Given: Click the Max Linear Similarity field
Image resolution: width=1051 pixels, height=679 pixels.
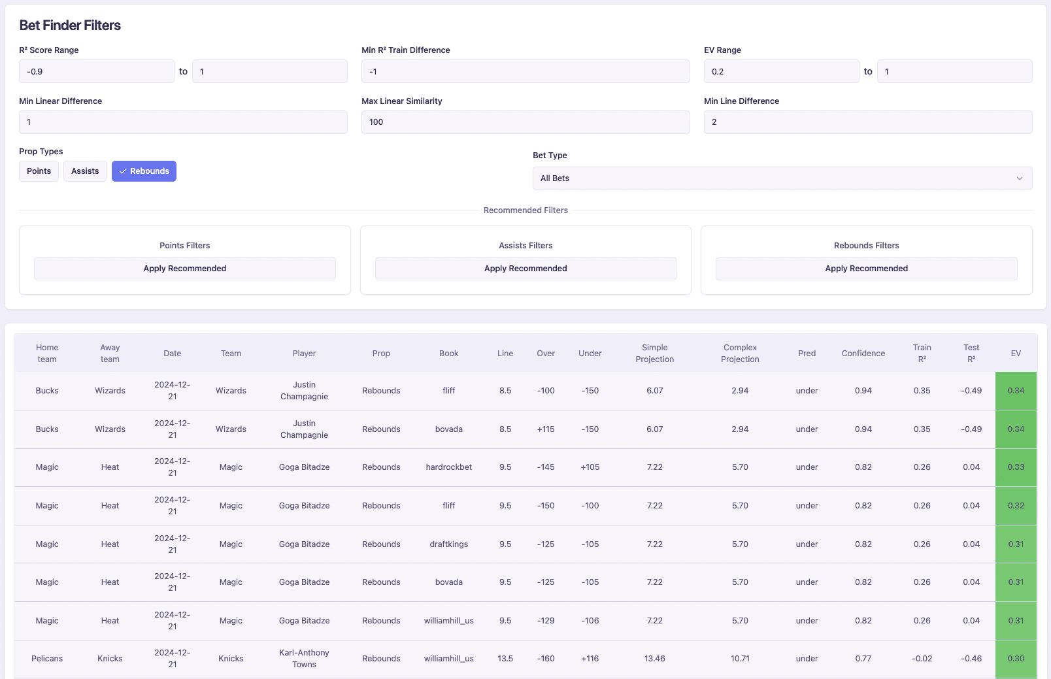Looking at the screenshot, I should coord(525,122).
